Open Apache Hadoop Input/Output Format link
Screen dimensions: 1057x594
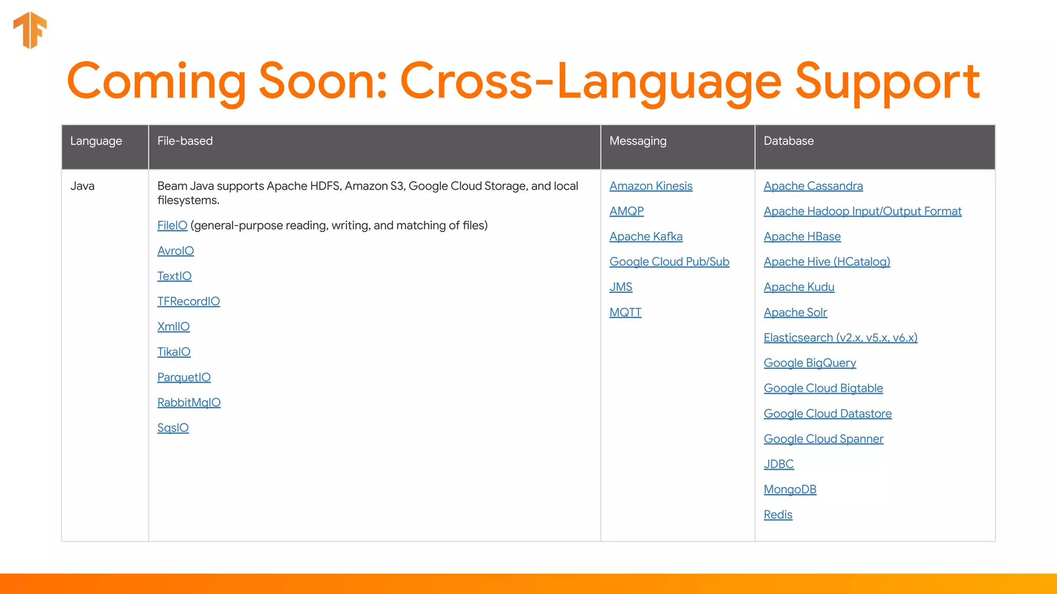pyautogui.click(x=863, y=211)
